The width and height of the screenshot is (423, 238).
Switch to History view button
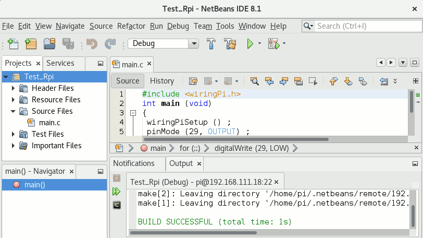(162, 81)
